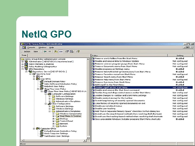The height and width of the screenshot is (146, 195).
Task: Select TaskStation User Settings
Action: click(57, 136)
